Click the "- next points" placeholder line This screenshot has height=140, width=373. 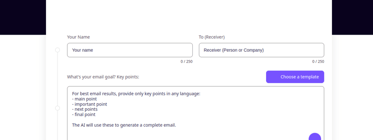(x=85, y=109)
